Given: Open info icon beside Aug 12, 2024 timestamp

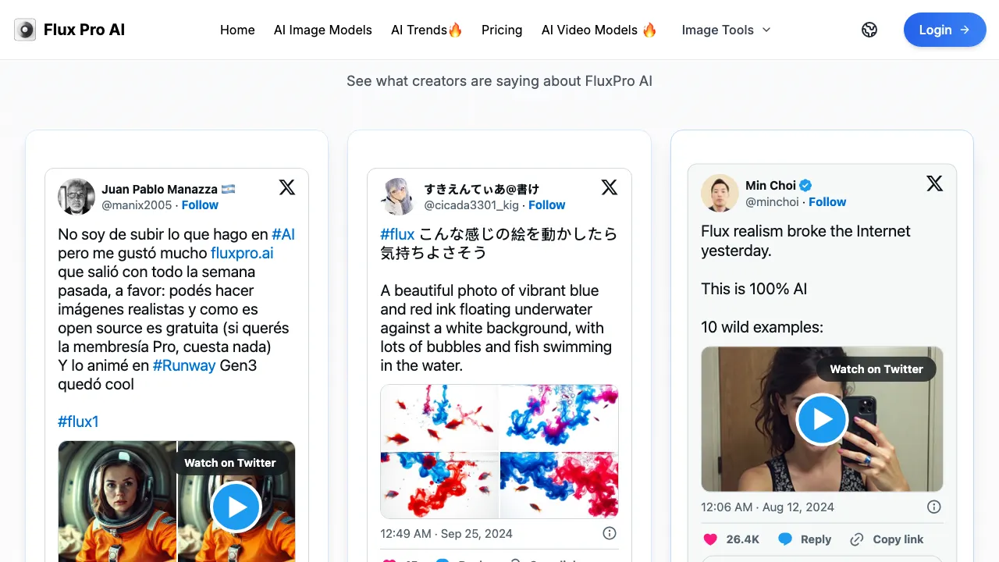Looking at the screenshot, I should (x=933, y=507).
